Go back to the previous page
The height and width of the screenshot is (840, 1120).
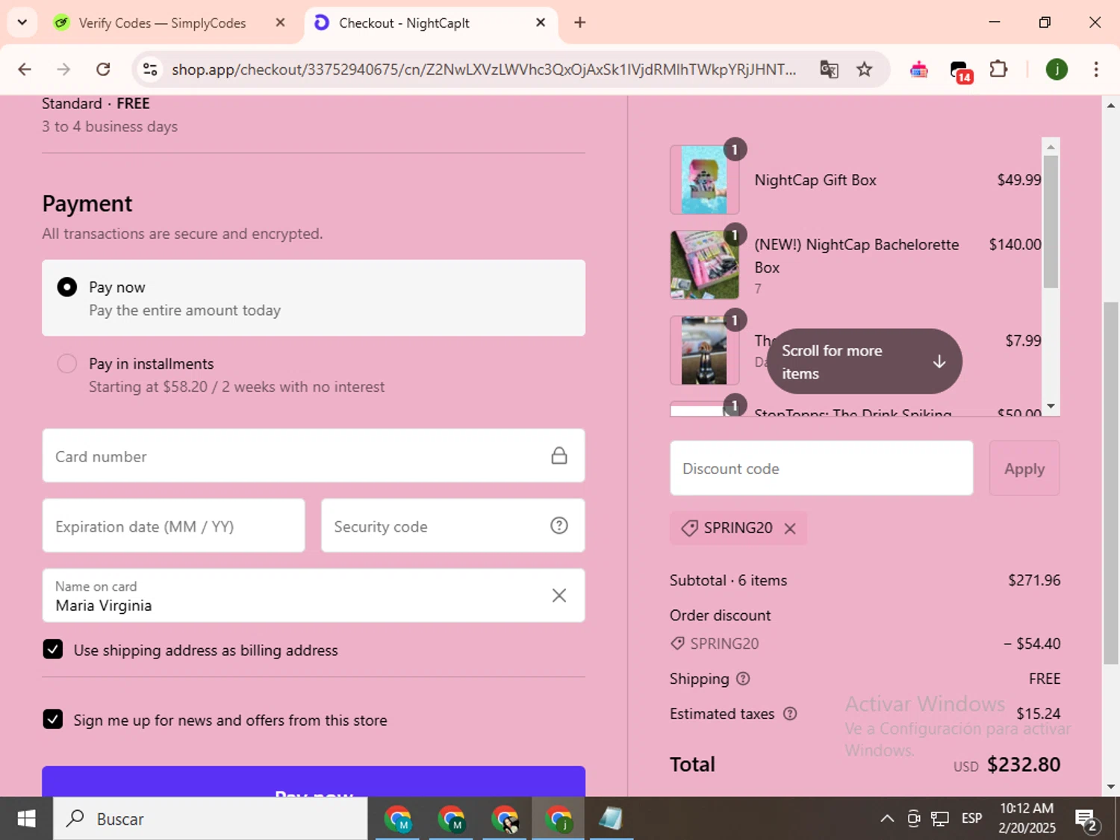(x=25, y=69)
